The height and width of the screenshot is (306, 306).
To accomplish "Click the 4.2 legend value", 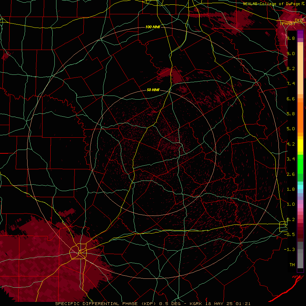I will point(291,144).
